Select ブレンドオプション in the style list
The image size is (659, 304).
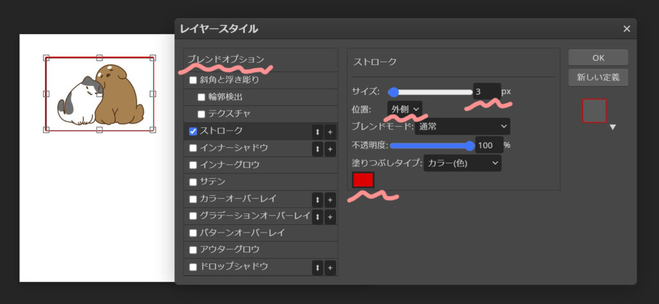[226, 59]
